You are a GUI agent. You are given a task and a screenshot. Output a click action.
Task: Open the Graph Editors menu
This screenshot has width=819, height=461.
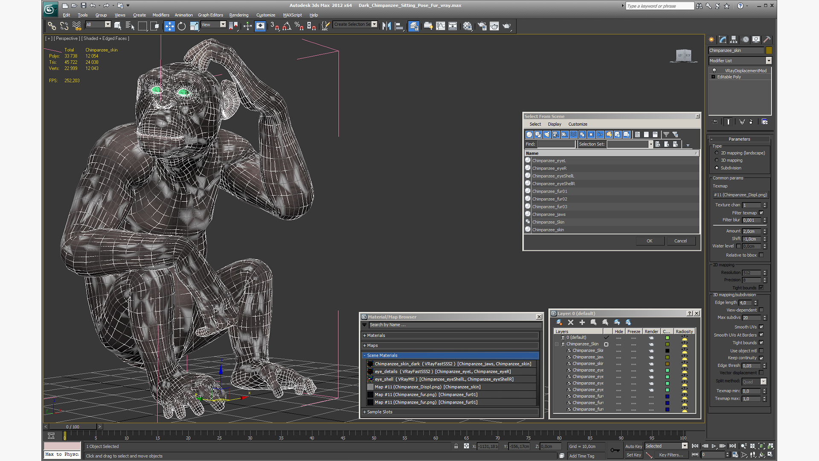point(210,15)
